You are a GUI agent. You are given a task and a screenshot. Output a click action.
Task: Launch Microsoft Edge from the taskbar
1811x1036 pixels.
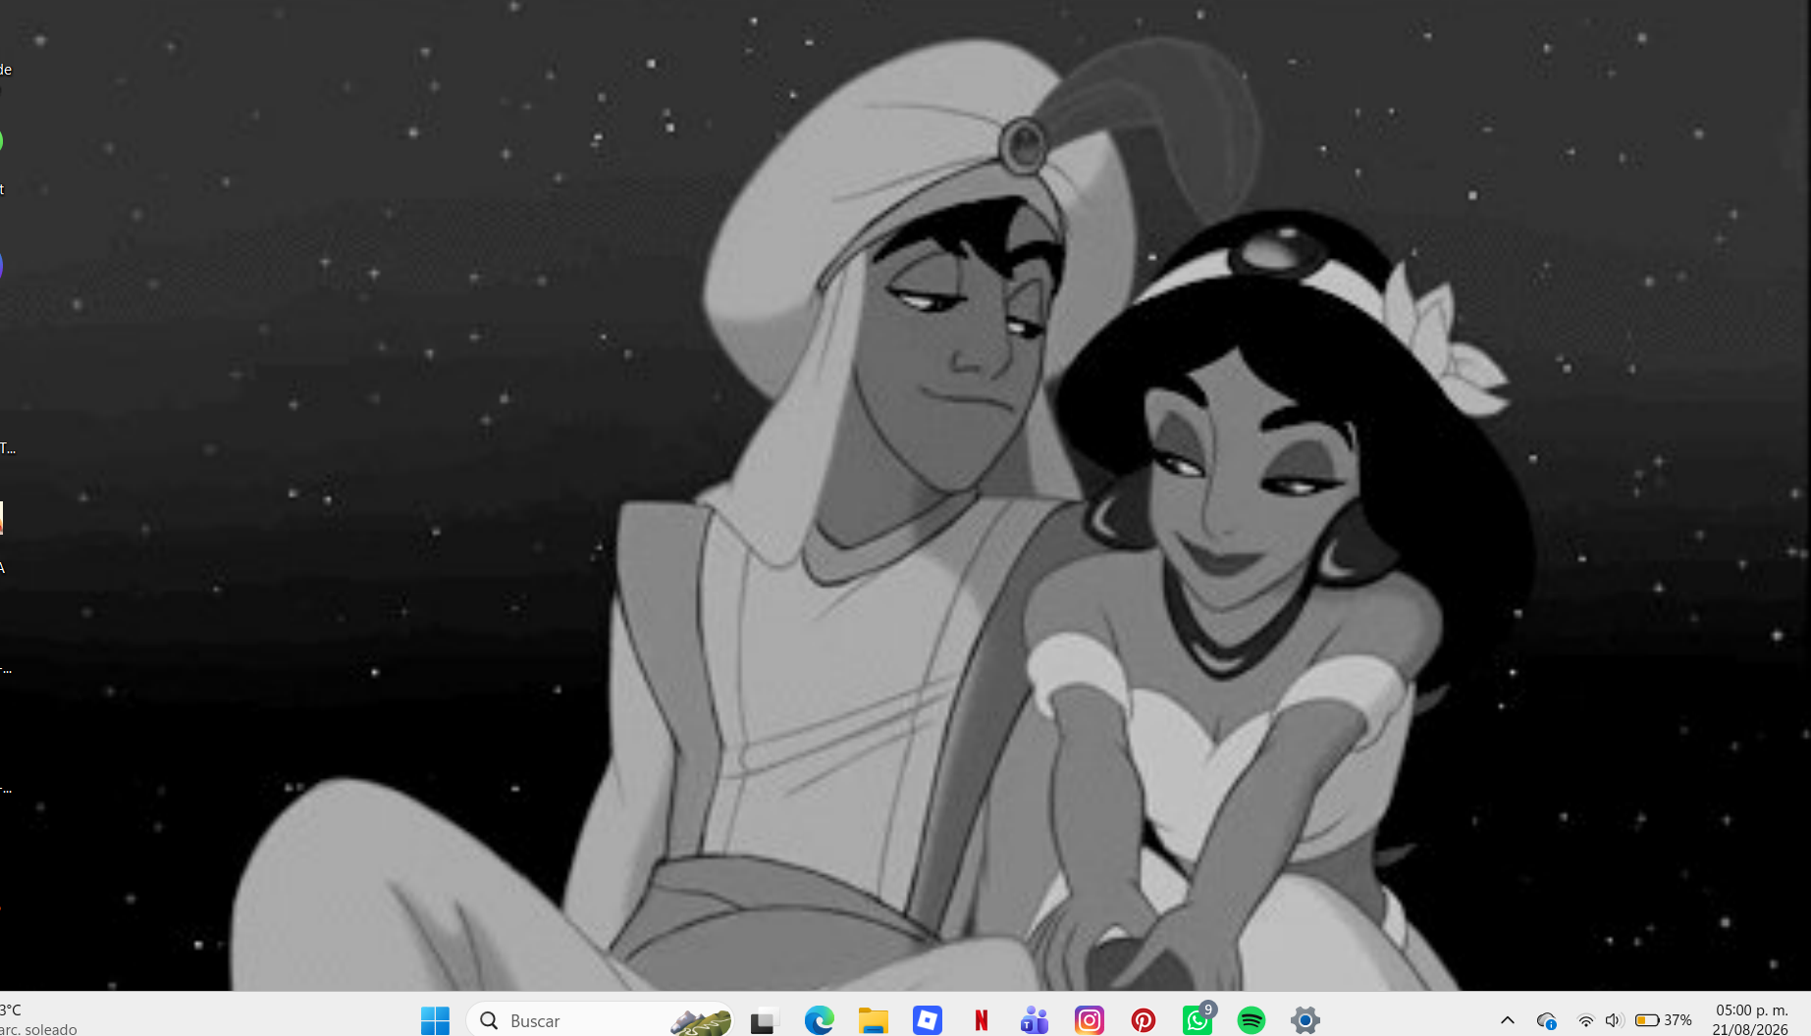click(819, 1020)
